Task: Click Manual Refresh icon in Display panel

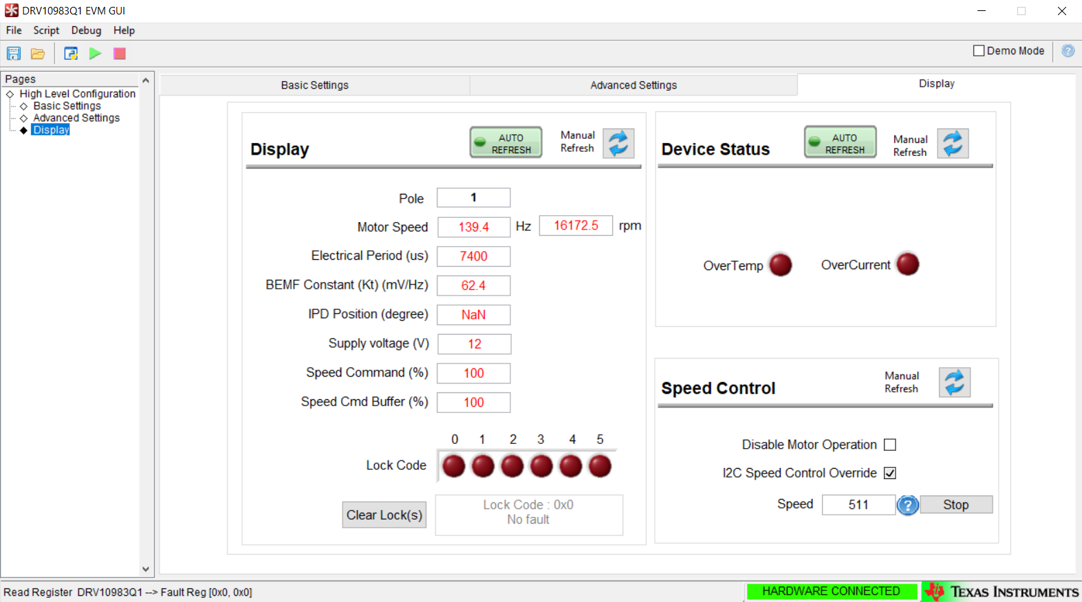Action: coord(618,143)
